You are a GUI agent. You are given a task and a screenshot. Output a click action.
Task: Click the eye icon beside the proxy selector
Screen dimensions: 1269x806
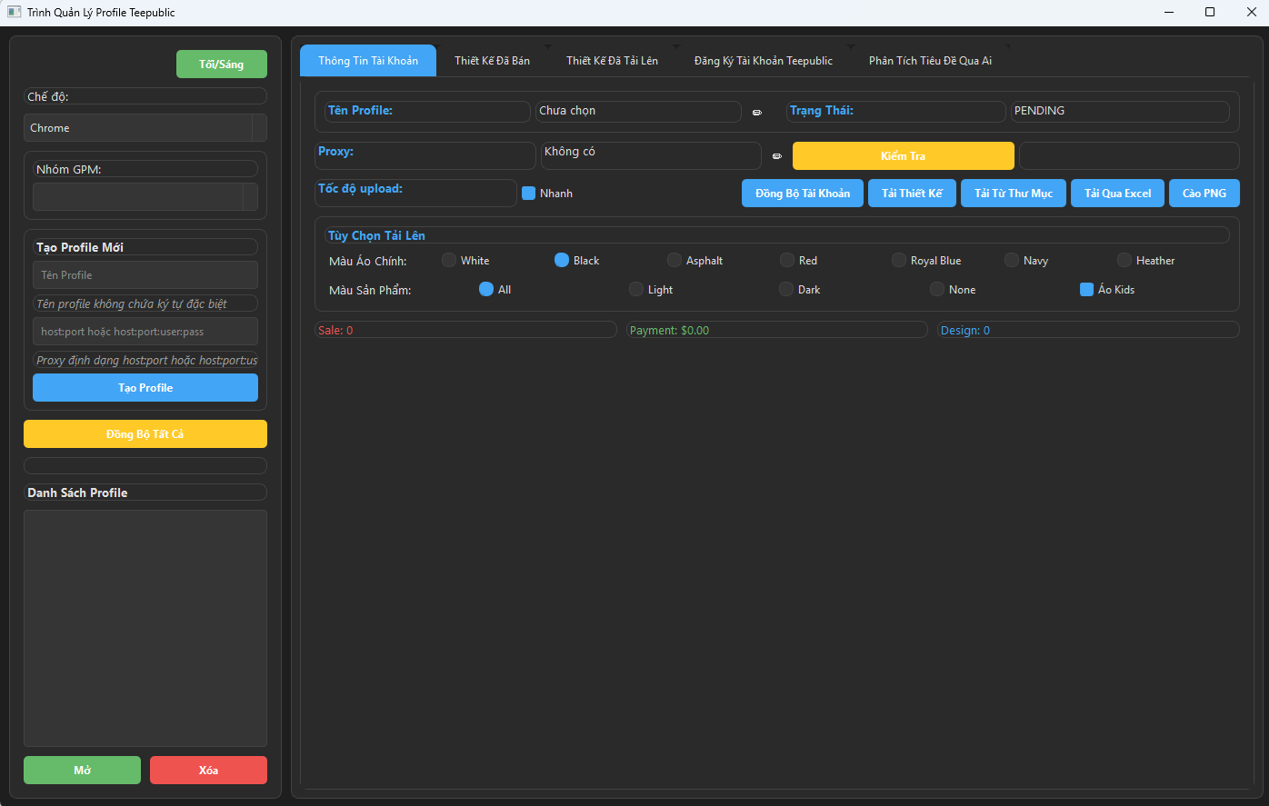[776, 156]
